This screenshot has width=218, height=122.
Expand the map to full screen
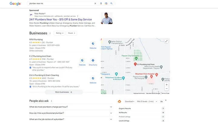click(x=166, y=41)
